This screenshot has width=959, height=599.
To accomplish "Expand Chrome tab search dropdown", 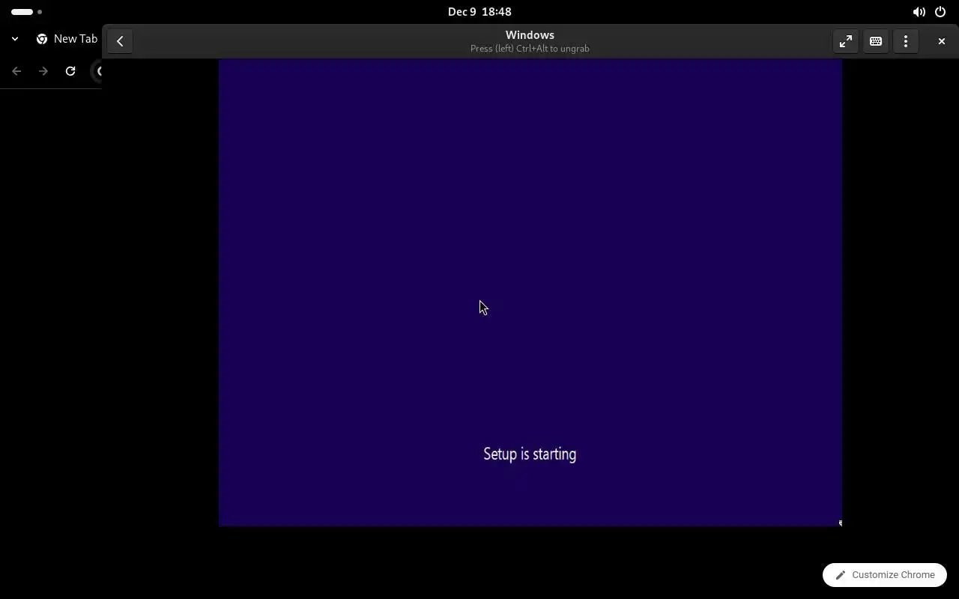I will tap(15, 39).
